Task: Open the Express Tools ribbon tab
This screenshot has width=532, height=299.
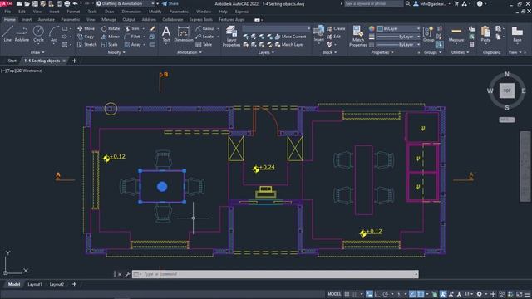Action: [x=201, y=20]
